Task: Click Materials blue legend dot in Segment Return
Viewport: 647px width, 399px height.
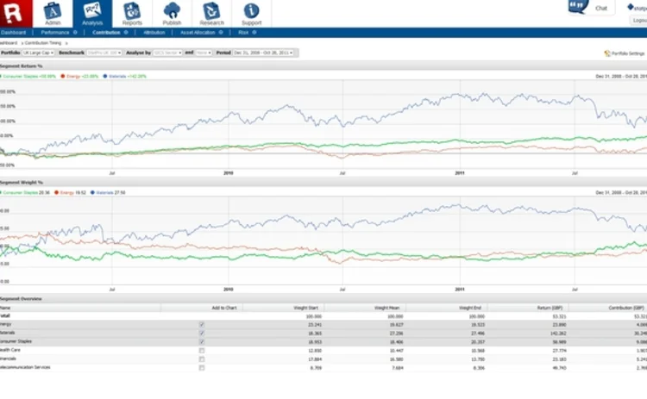Action: pyautogui.click(x=105, y=76)
